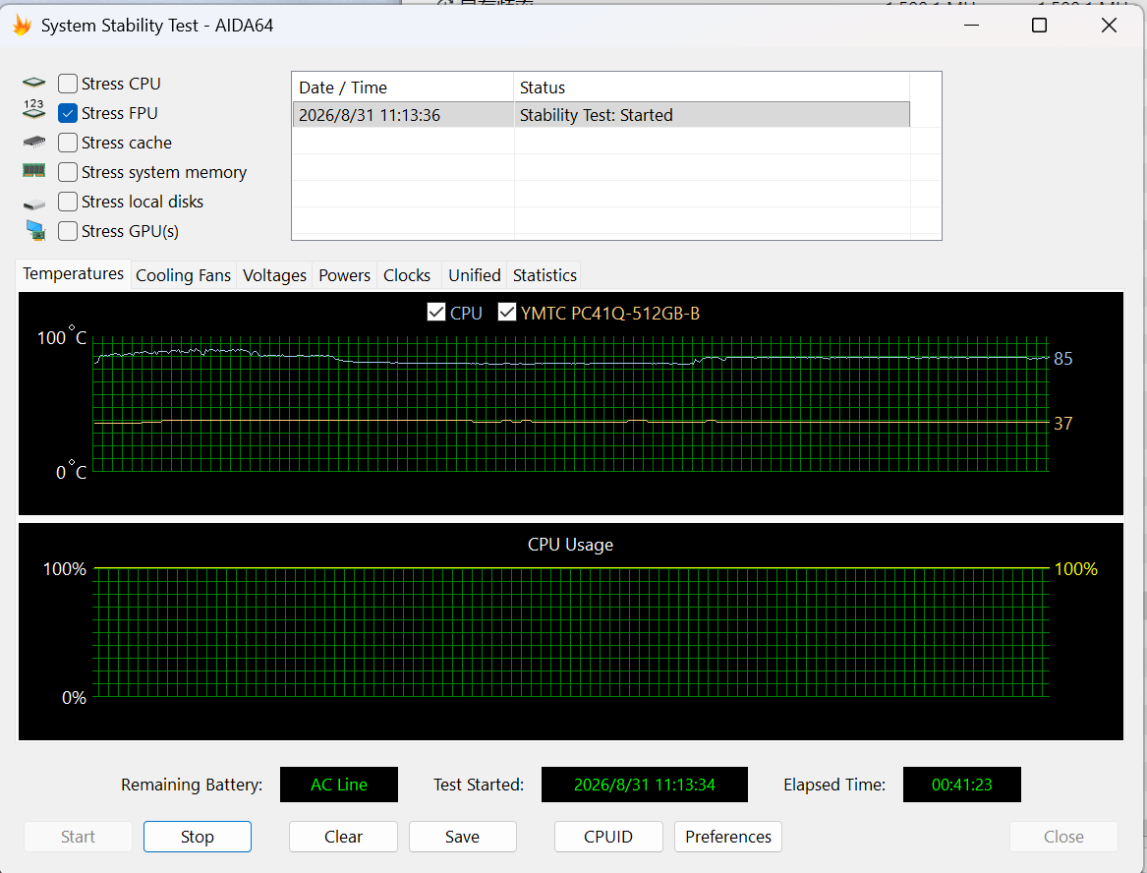Click the 123 FPU icon
1147x873 pixels.
(x=33, y=110)
